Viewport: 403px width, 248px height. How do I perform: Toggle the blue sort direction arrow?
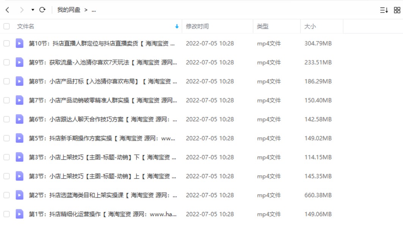point(177,26)
